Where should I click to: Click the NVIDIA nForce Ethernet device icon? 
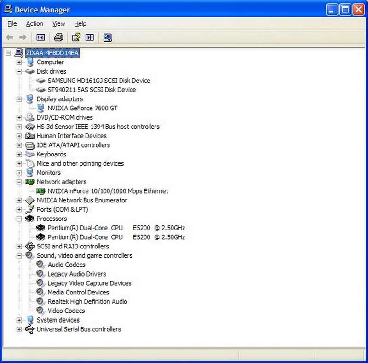pyautogui.click(x=40, y=191)
